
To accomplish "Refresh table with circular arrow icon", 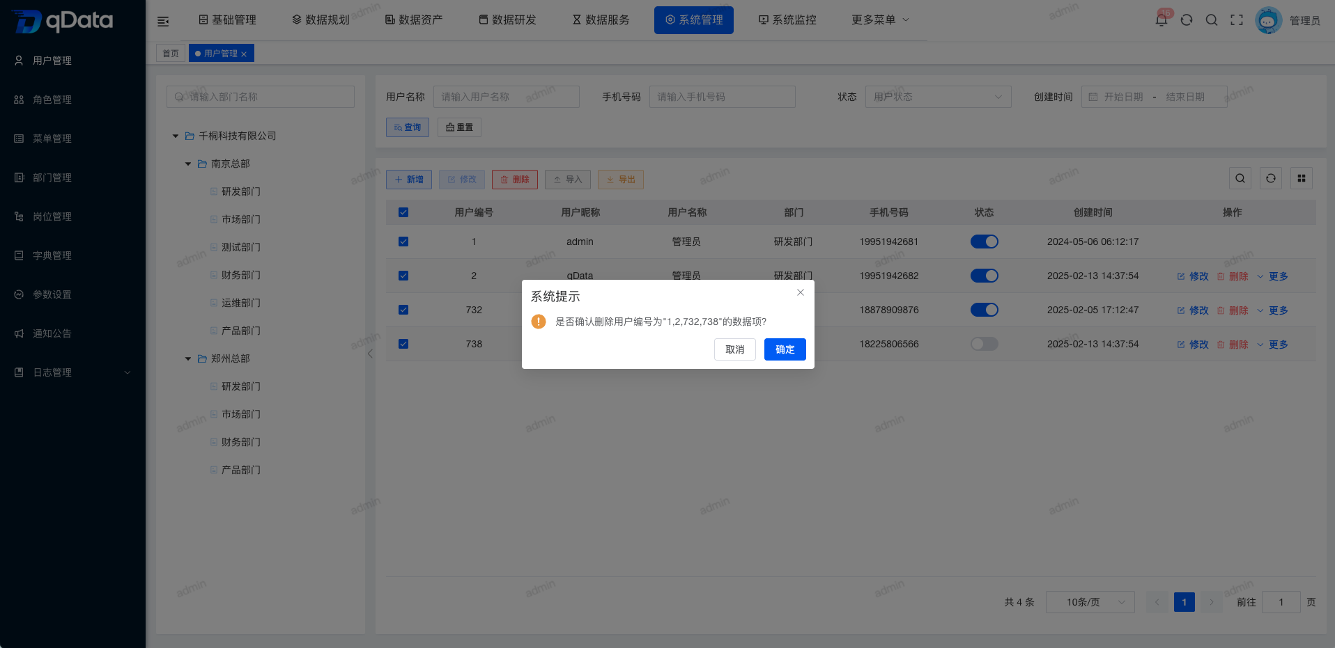I will pyautogui.click(x=1271, y=178).
